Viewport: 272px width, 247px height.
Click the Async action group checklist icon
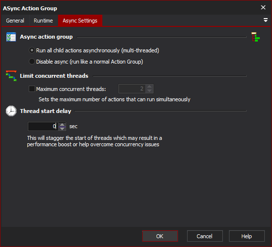click(11, 37)
